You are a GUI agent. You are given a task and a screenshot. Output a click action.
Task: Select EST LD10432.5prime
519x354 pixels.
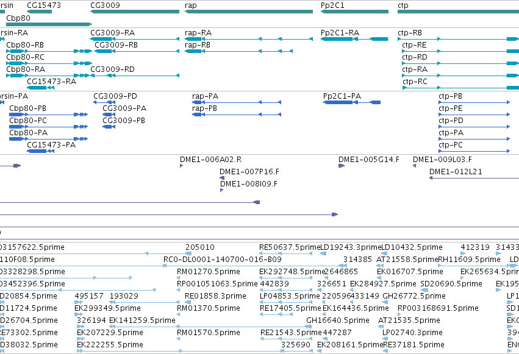(412, 247)
